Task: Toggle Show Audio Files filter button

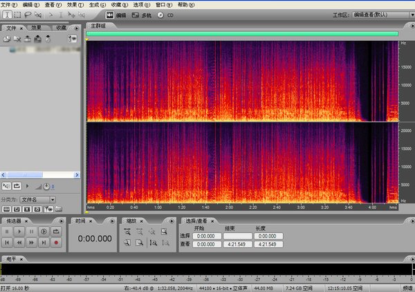Action: tap(6, 210)
